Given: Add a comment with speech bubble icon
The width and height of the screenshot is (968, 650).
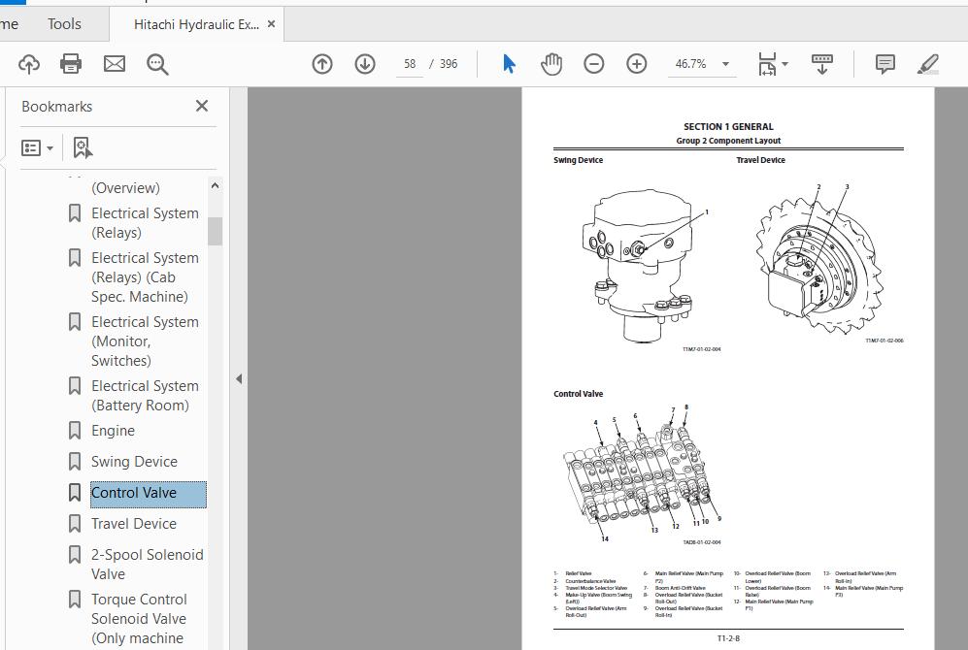Looking at the screenshot, I should tap(885, 64).
